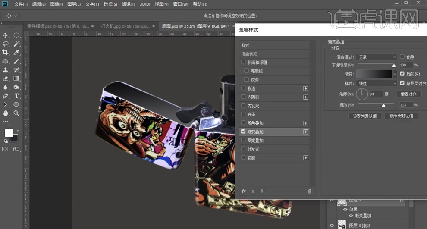The width and height of the screenshot is (427, 229).
Task: Click the plus icon next to 描边
Action: pyautogui.click(x=306, y=88)
